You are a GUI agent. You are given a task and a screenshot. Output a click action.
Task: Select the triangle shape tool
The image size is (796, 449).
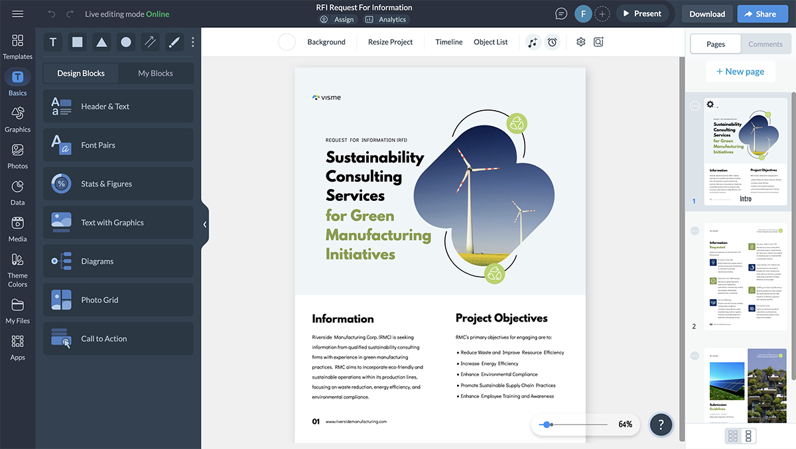(101, 42)
